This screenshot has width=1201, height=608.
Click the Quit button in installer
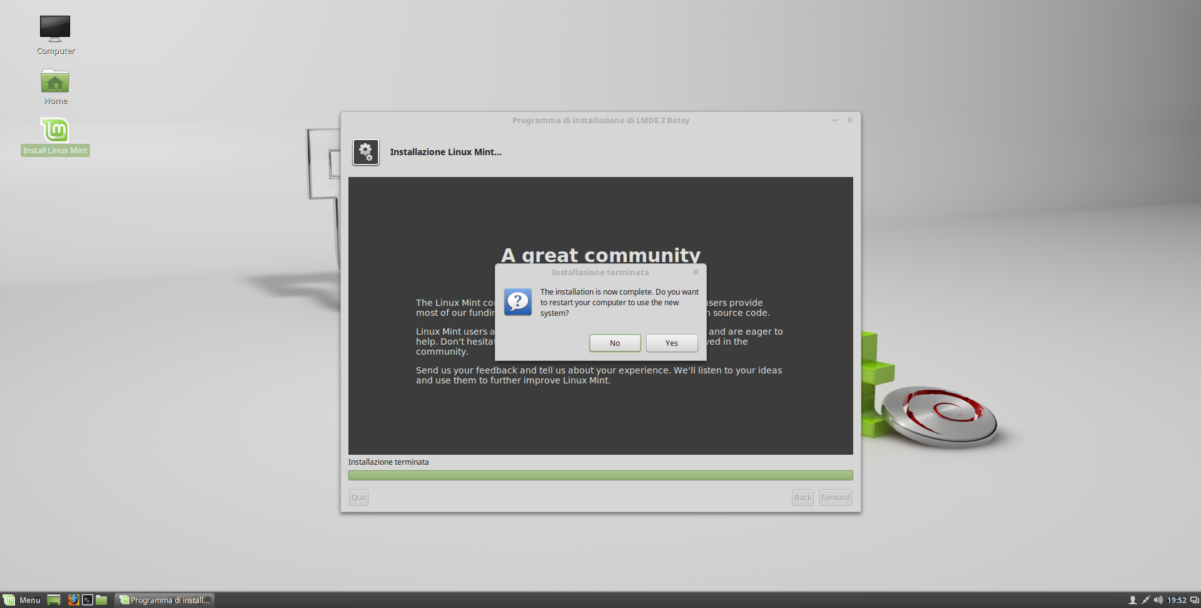pyautogui.click(x=358, y=497)
